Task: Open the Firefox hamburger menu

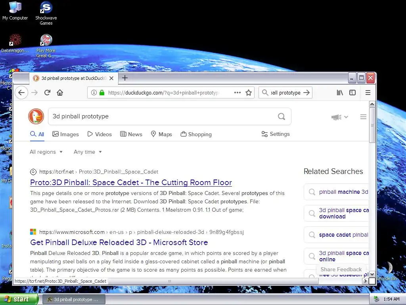Action: click(x=368, y=93)
